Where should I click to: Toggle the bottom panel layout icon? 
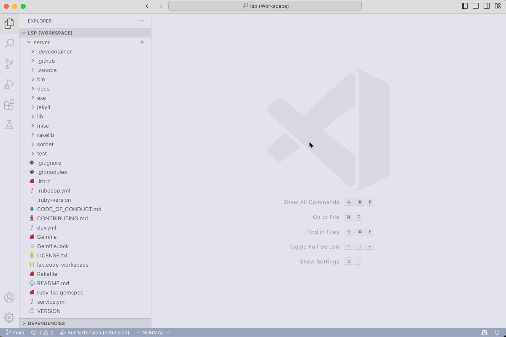[476, 6]
